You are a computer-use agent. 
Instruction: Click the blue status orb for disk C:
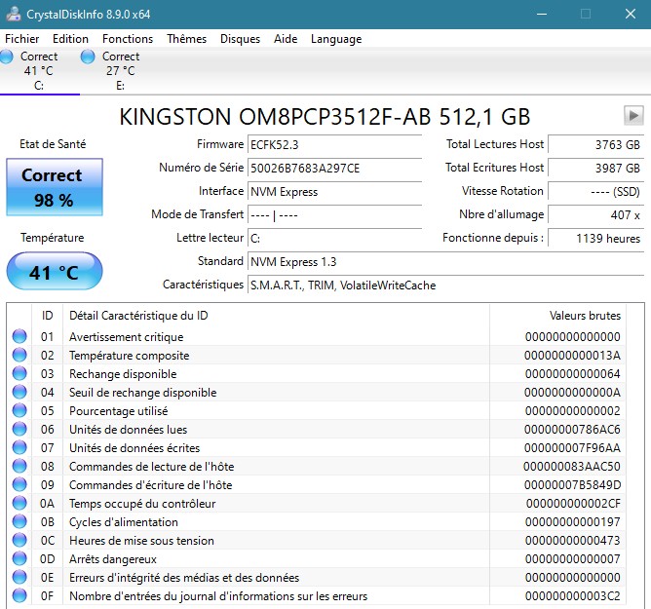click(6, 57)
